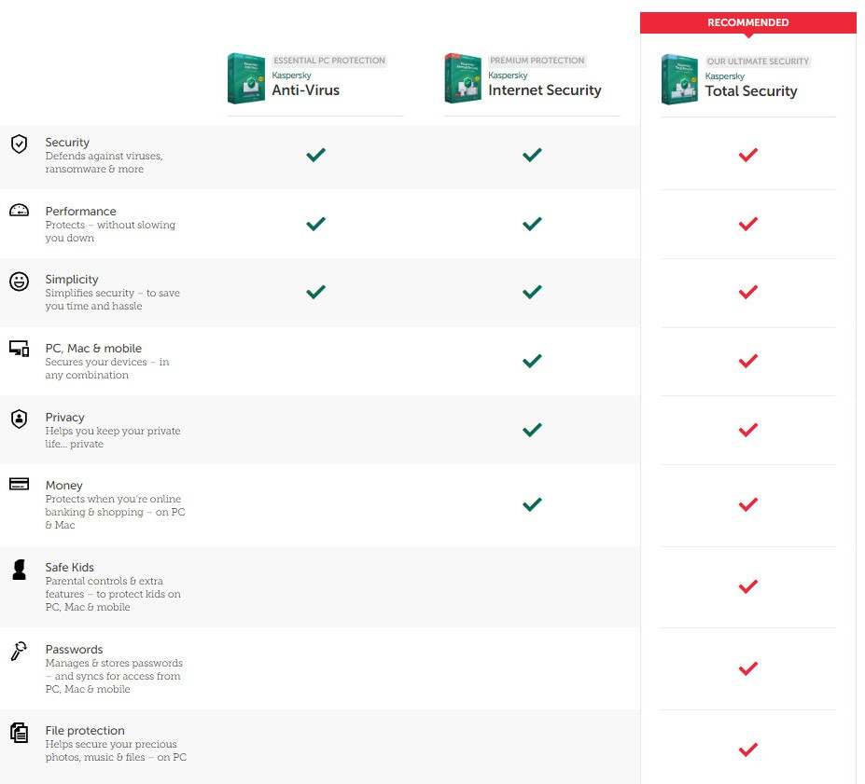Click the Passwords key icon
The image size is (865, 784).
19,651
